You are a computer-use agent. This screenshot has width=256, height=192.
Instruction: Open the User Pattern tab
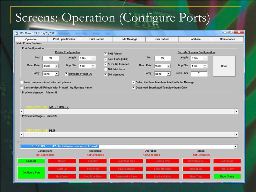[162, 39]
